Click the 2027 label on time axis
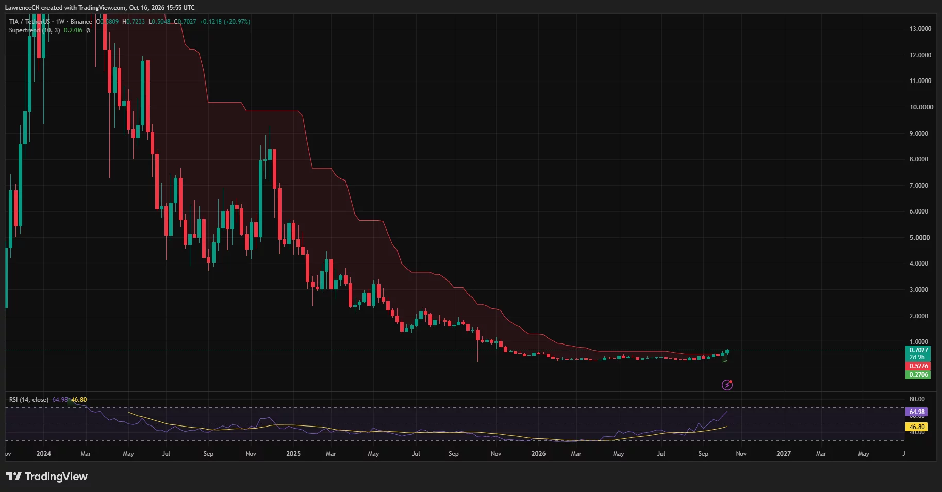 click(x=783, y=454)
